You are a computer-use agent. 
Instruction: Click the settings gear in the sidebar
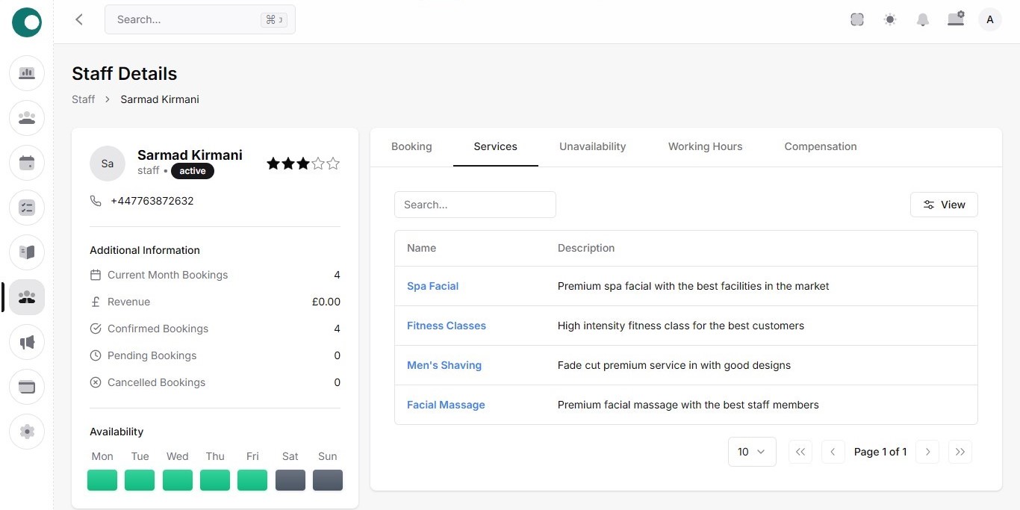pyautogui.click(x=27, y=432)
